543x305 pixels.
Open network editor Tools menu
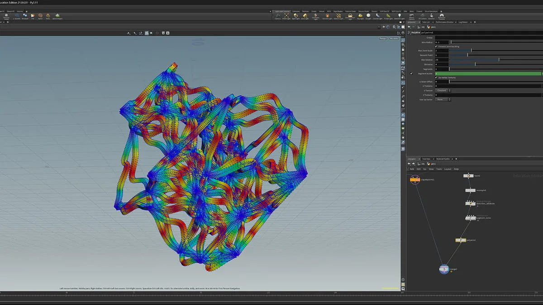click(439, 169)
